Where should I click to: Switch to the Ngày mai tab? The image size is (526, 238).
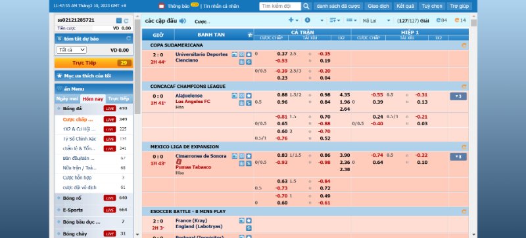click(67, 99)
